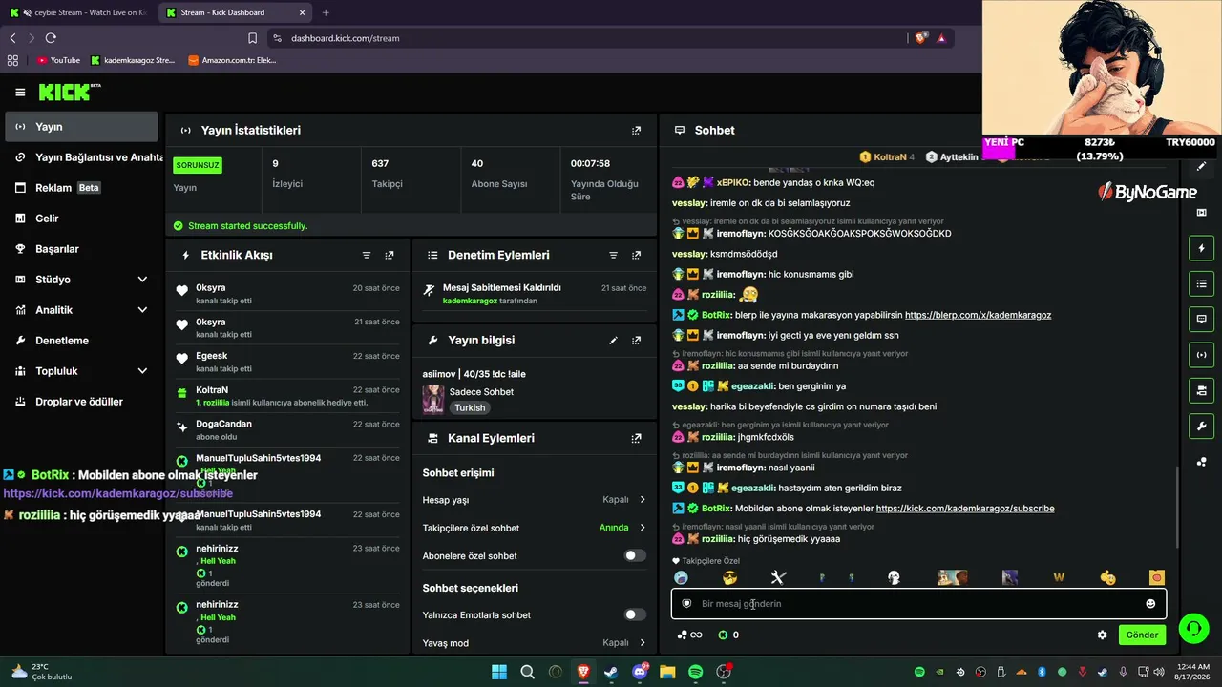This screenshot has width=1222, height=687.
Task: Open a new browser tab
Action: click(x=326, y=12)
